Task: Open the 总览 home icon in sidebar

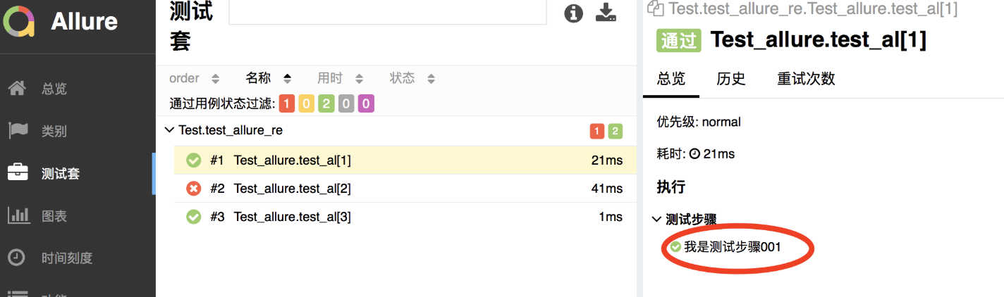Action: click(x=18, y=89)
